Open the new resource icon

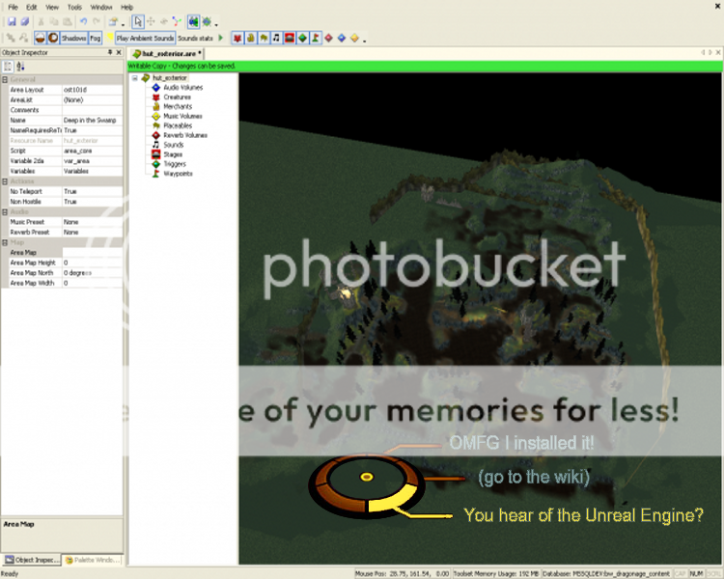point(113,21)
